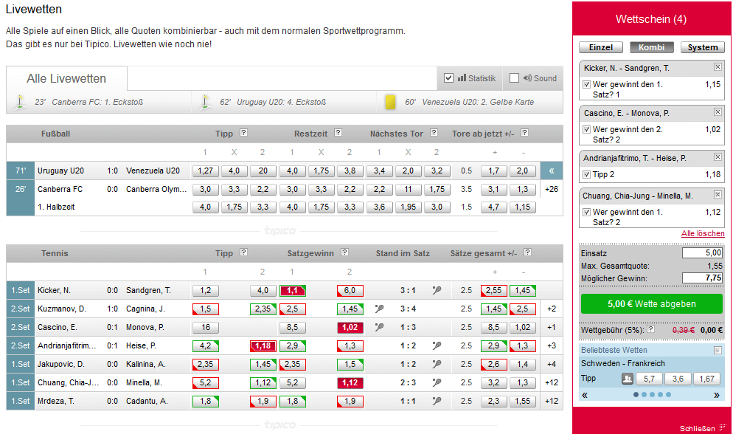Select Cascino Tipp 1 odds 16
Screen dimensions: 733x437
click(205, 327)
